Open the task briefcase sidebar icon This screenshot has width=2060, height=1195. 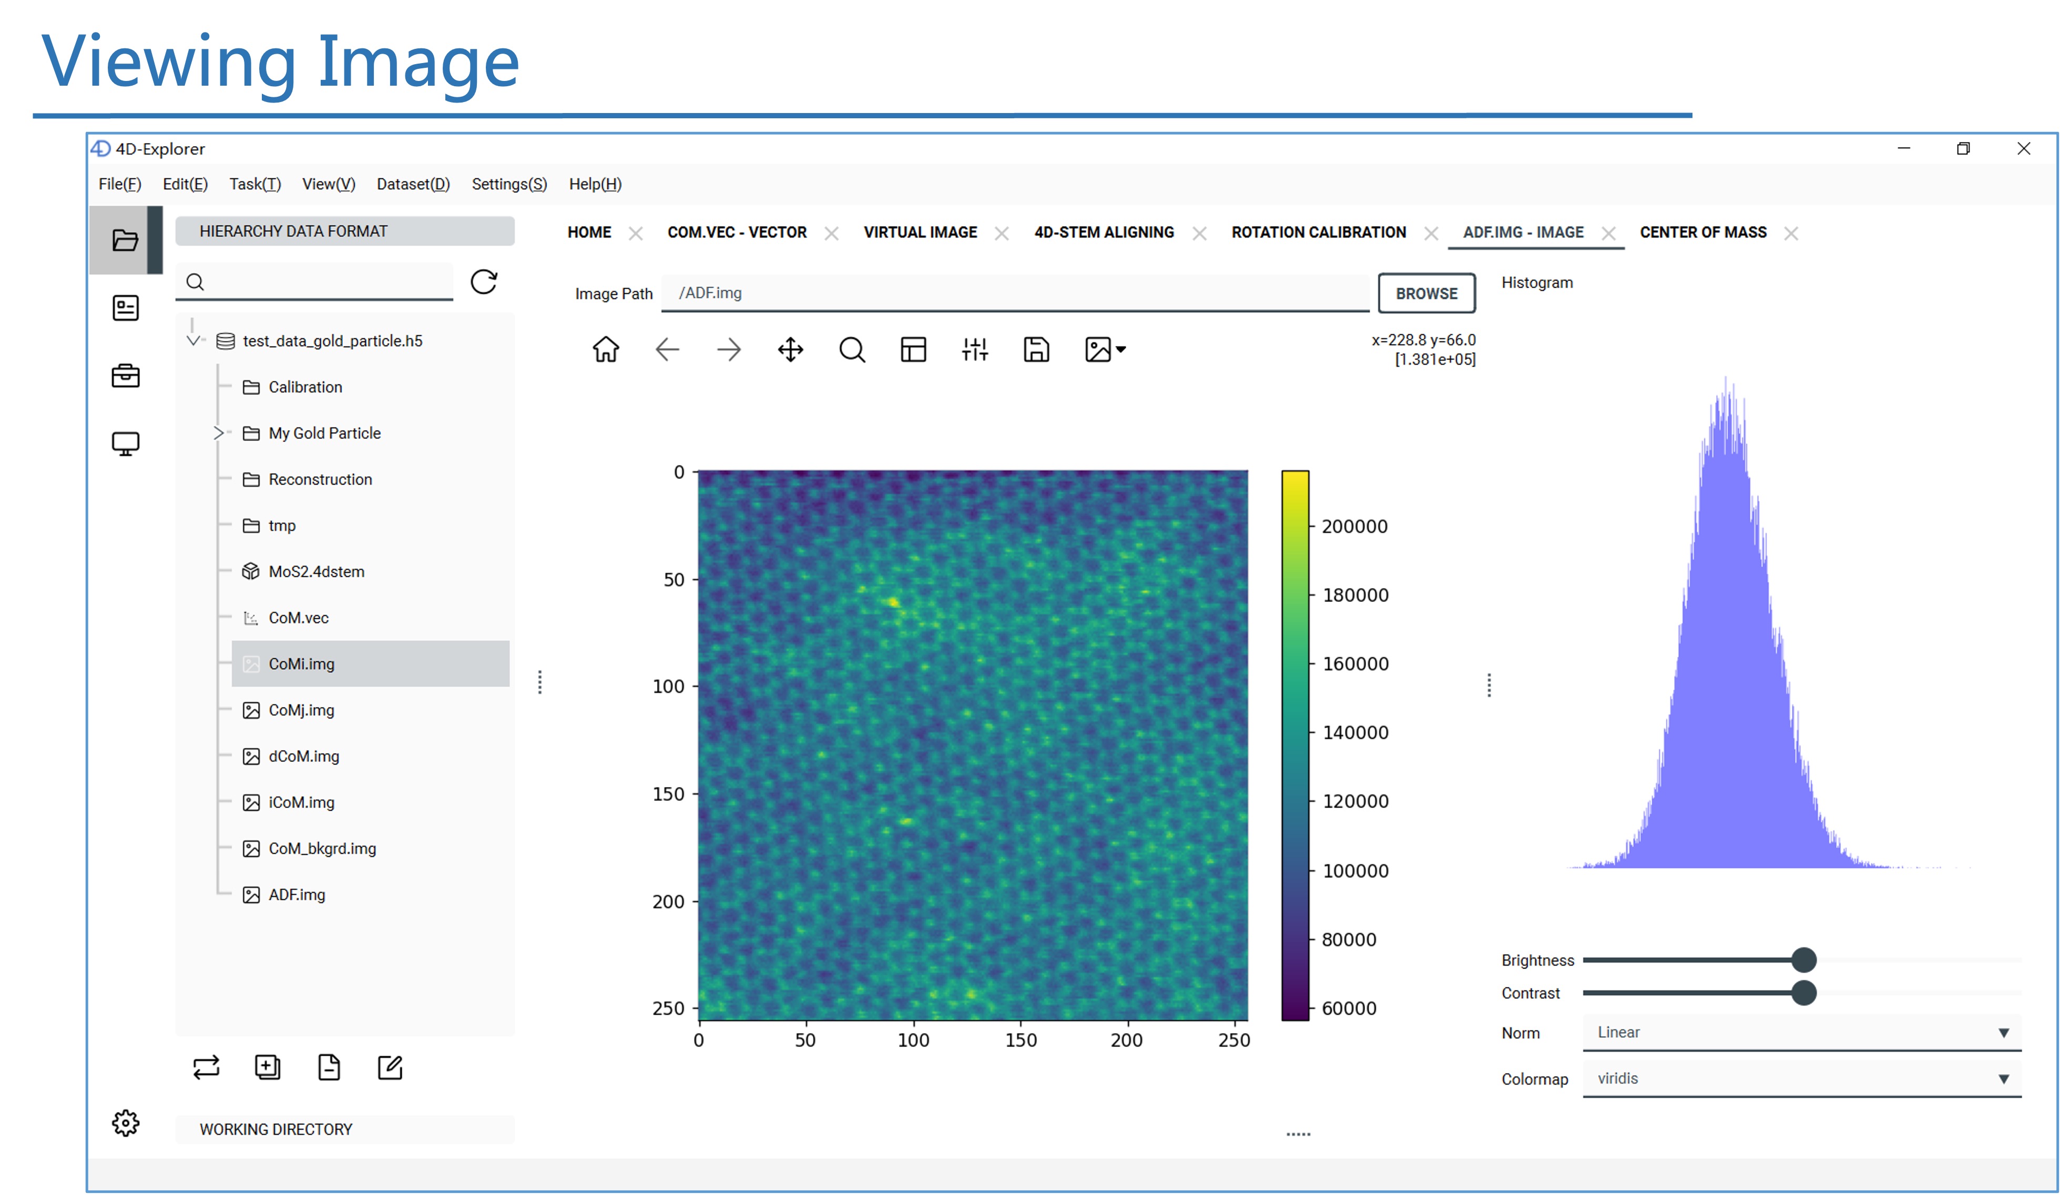pyautogui.click(x=125, y=376)
